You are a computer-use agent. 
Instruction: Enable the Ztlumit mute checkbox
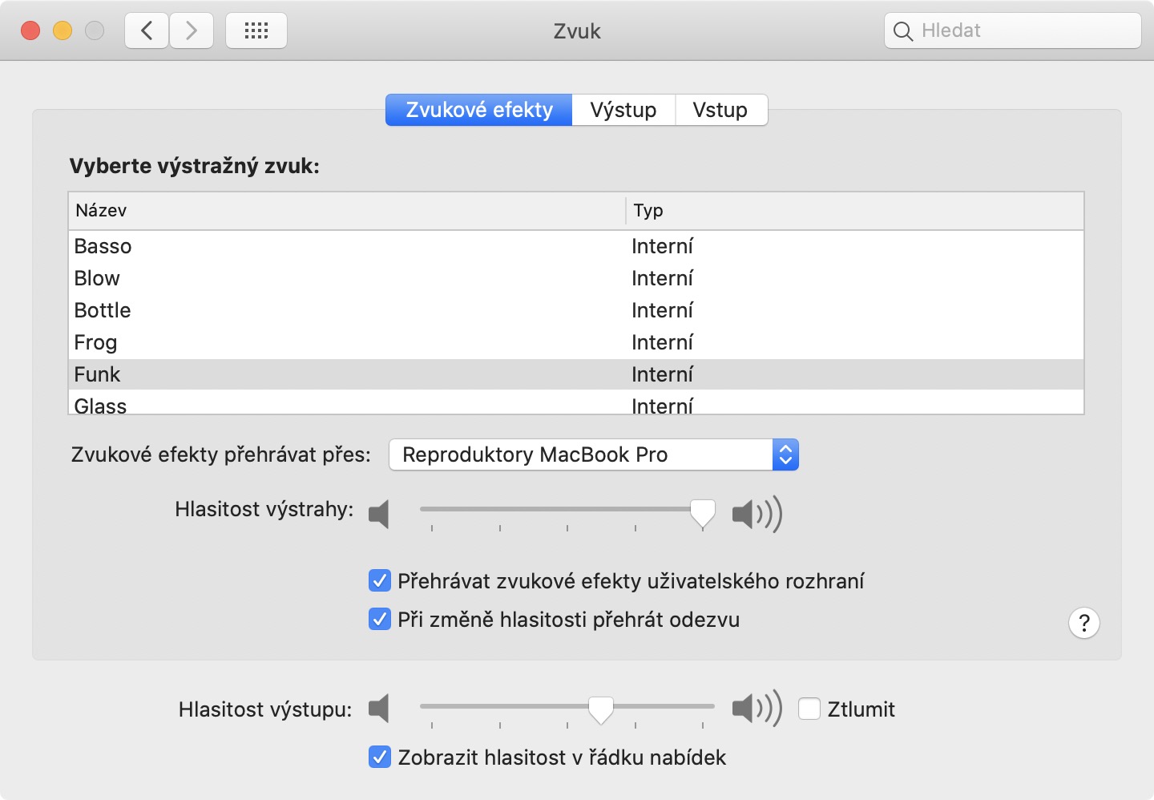tap(809, 709)
